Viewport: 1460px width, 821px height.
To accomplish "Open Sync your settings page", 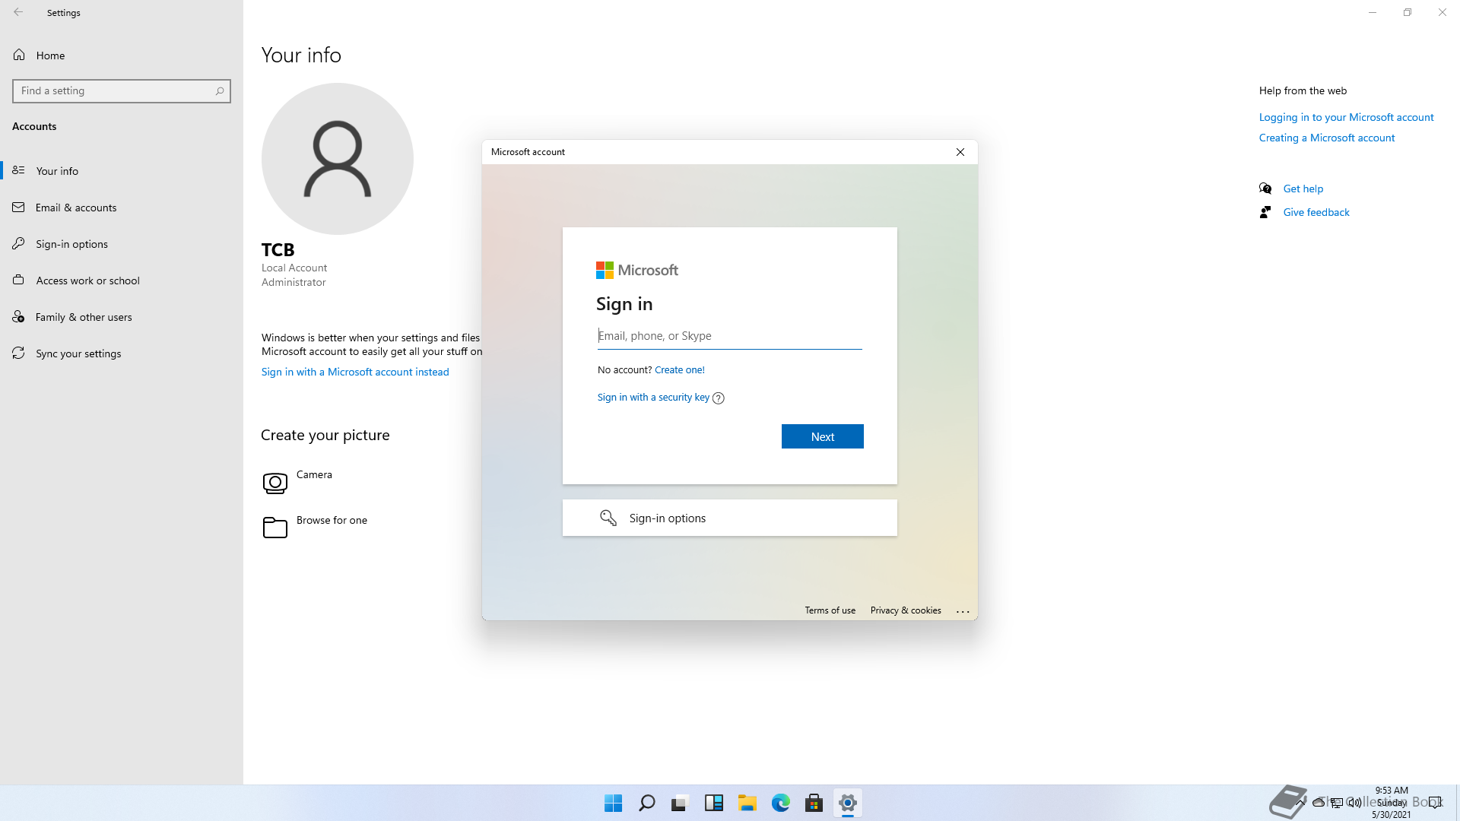I will pyautogui.click(x=122, y=353).
